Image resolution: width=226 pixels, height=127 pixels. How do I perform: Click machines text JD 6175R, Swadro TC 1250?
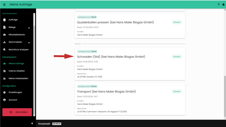[89, 77]
